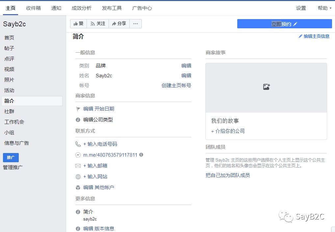Edit the 姓名 Sayb2c row via 编辑
This screenshot has height=232, width=335.
186,75
